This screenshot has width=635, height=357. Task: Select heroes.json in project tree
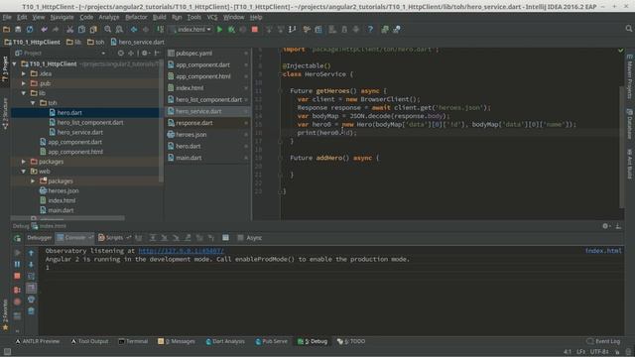63,190
